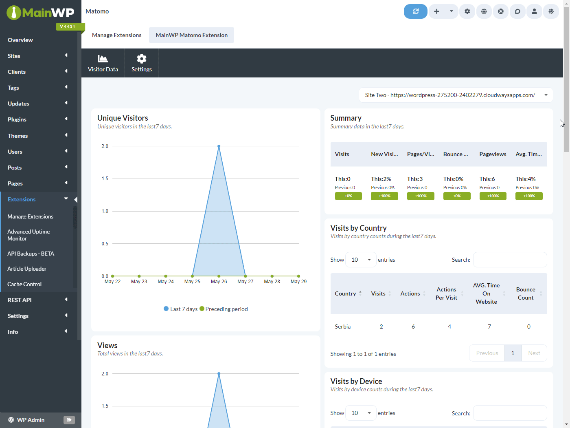Viewport: 570px width, 428px height.
Task: Select the MainWP Matomo Extension tab
Action: coord(191,35)
